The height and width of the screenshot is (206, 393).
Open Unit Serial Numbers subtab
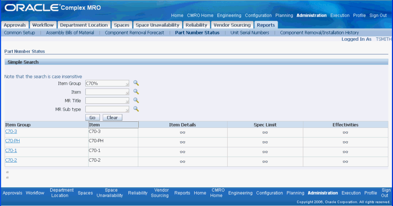tap(250, 33)
